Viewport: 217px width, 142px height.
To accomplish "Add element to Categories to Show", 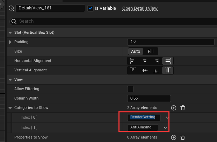I will coord(174,108).
